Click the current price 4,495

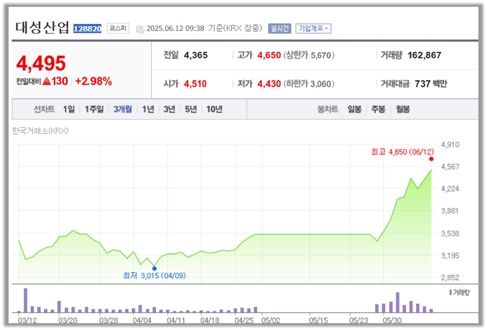(41, 63)
